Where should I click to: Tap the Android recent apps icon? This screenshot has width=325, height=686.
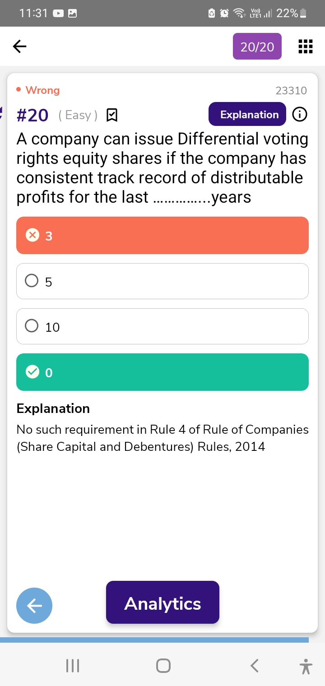click(x=73, y=666)
